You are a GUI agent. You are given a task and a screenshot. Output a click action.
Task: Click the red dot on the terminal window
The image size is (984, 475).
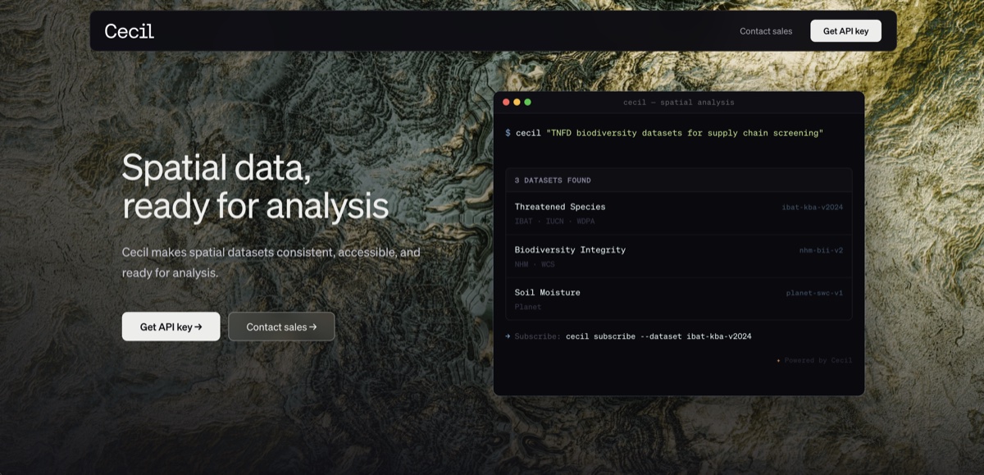tap(506, 103)
